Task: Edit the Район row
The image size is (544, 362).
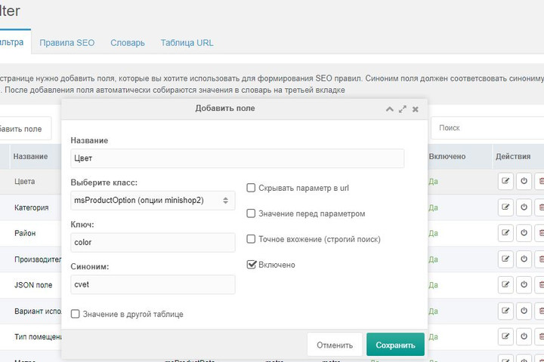Action: click(x=505, y=233)
